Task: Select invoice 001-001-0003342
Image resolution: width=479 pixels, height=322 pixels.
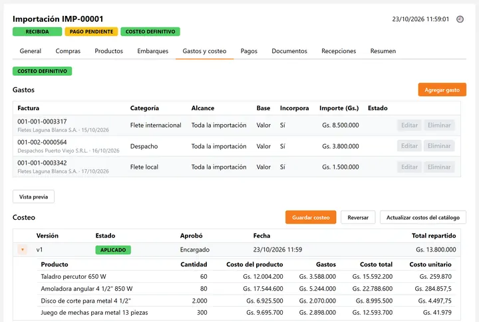Action: click(42, 163)
